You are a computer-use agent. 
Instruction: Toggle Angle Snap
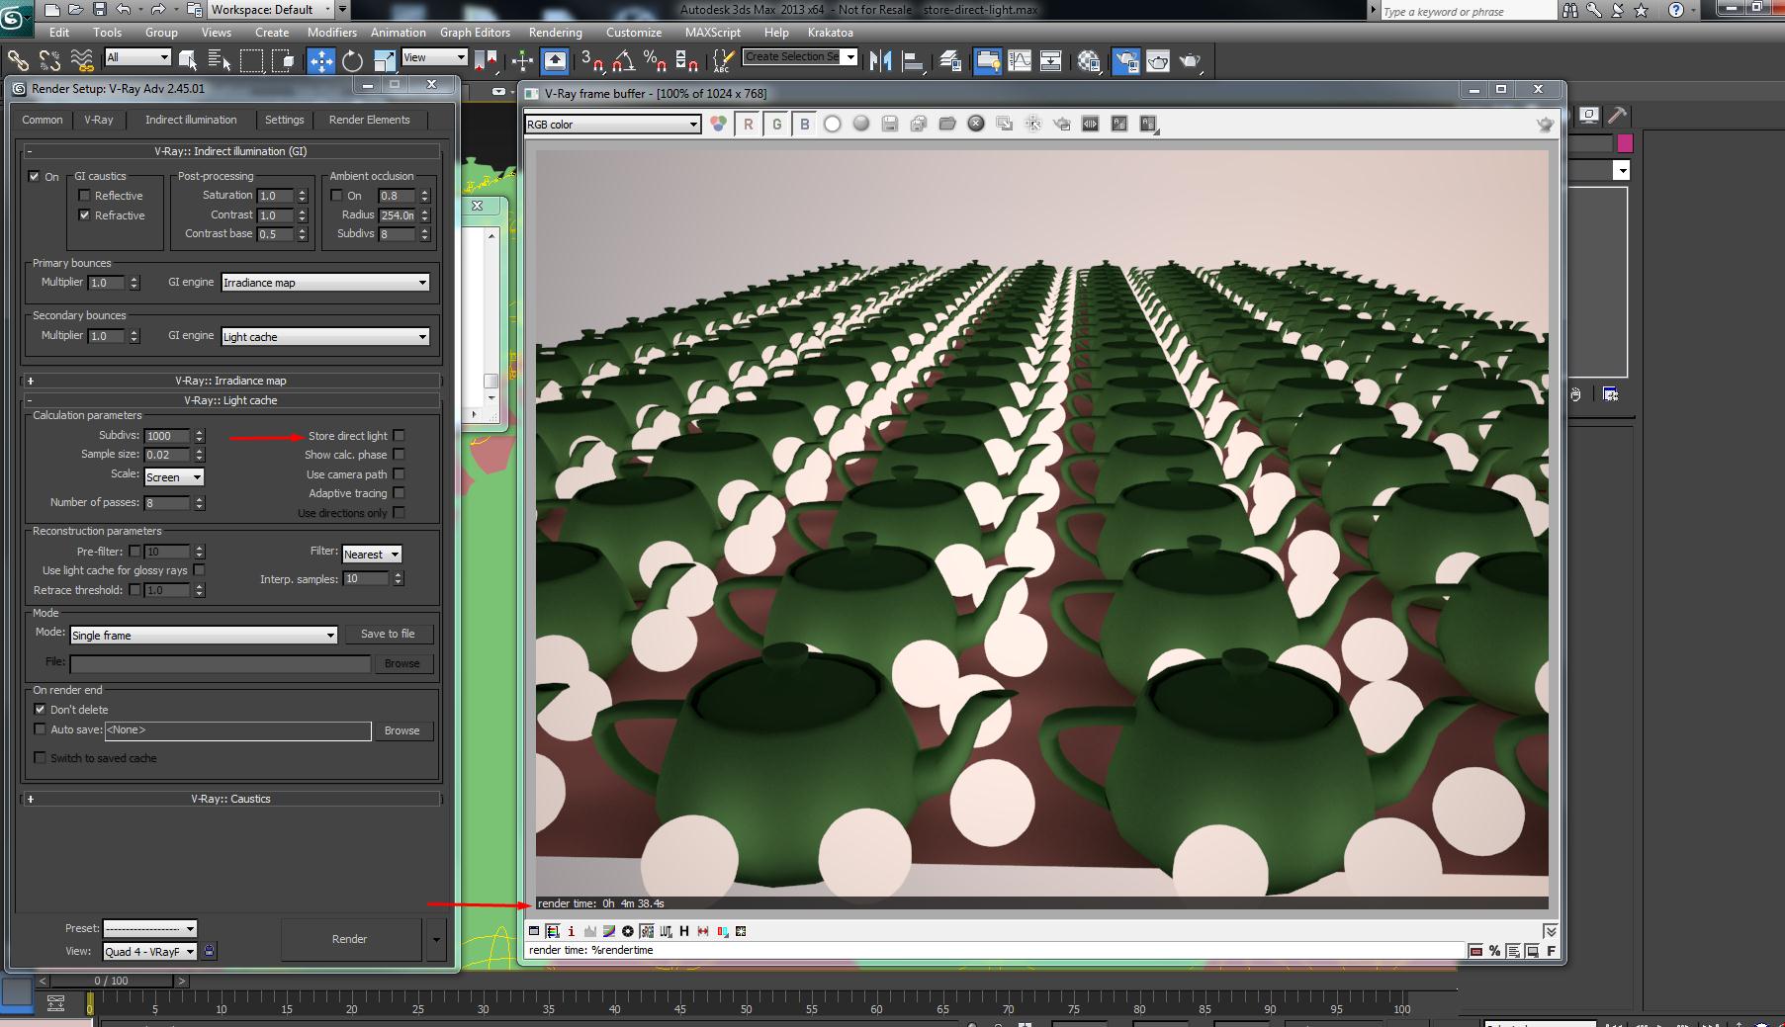624,61
